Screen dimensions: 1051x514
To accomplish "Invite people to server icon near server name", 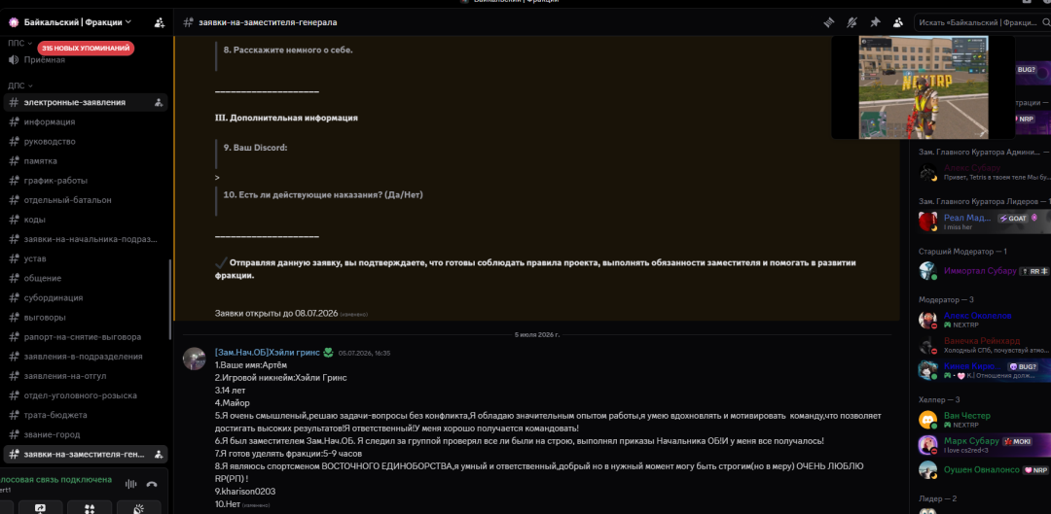I will click(160, 22).
